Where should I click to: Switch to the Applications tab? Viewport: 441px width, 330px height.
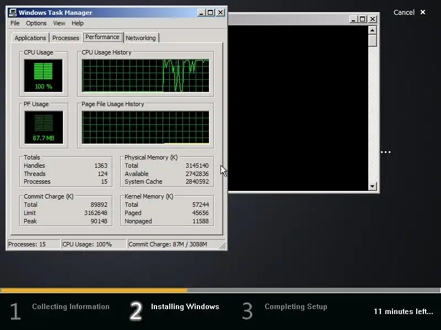pyautogui.click(x=30, y=38)
